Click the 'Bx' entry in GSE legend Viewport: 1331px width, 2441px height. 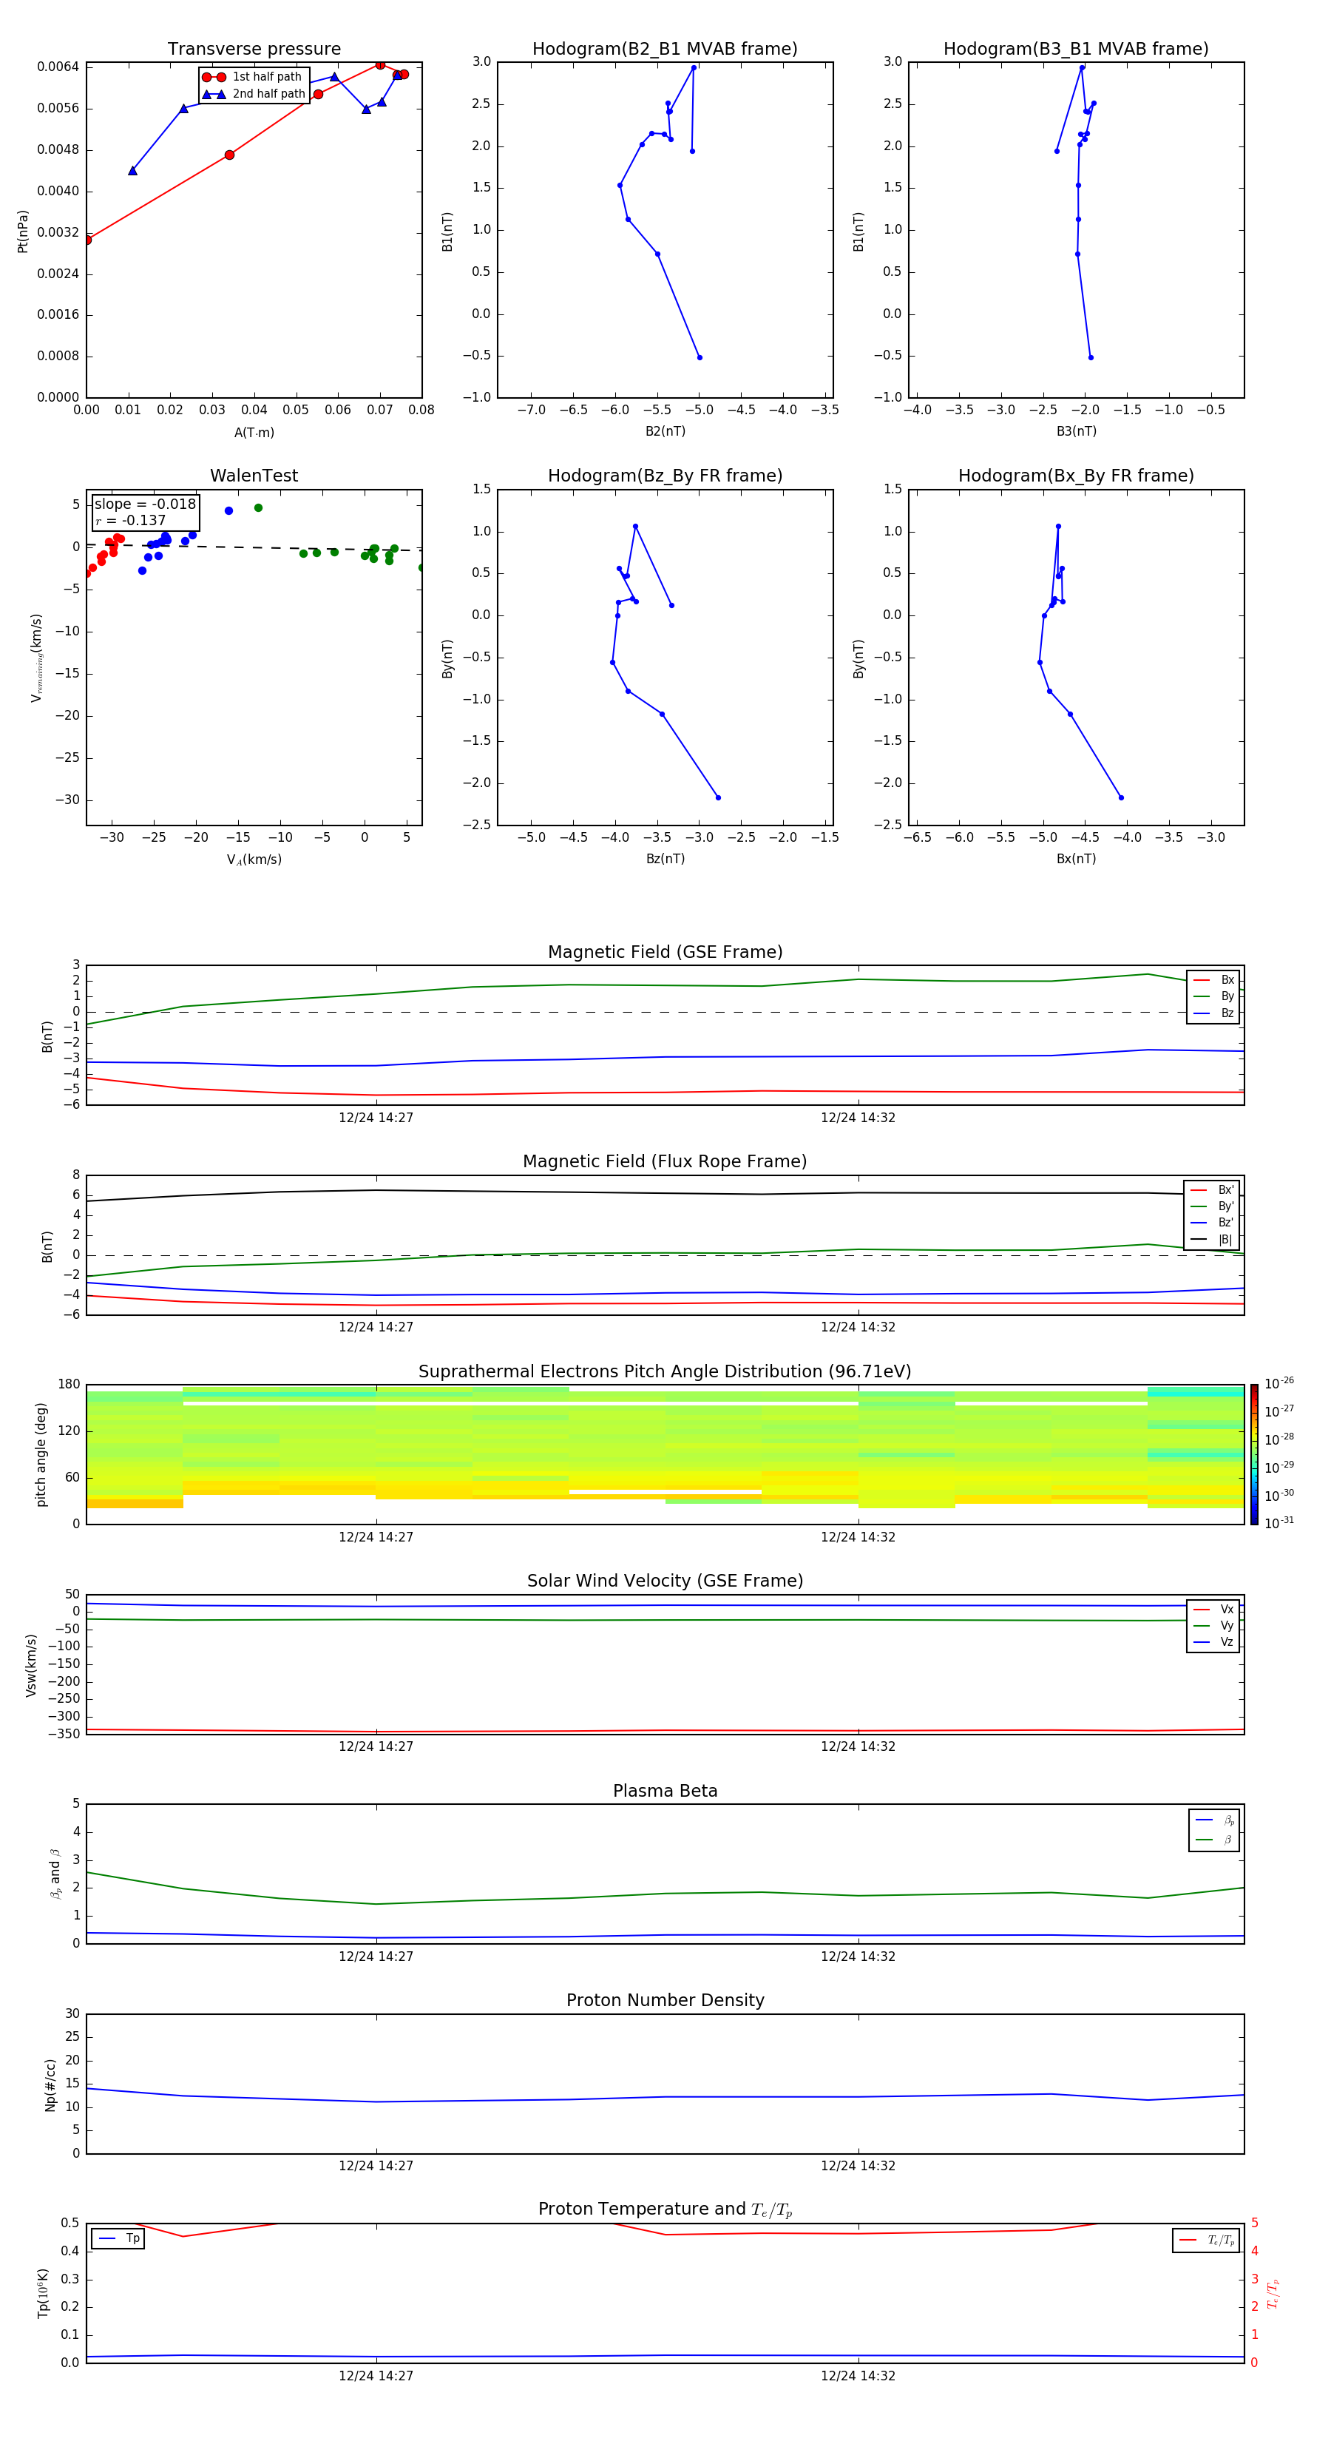click(1213, 980)
